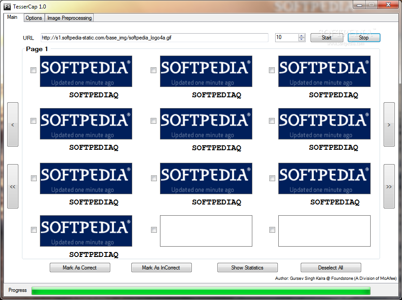Click the Mark As Correct button
Image resolution: width=402 pixels, height=300 pixels.
click(x=80, y=268)
